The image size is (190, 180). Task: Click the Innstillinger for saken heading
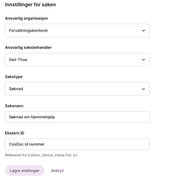(30, 5)
